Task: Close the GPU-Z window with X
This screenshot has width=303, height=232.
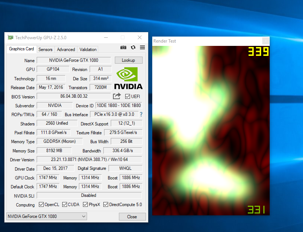Action: (140, 37)
